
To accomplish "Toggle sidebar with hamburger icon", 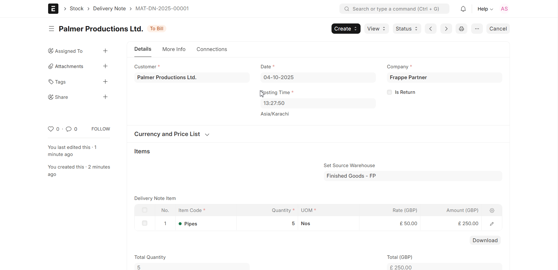I will tap(51, 29).
